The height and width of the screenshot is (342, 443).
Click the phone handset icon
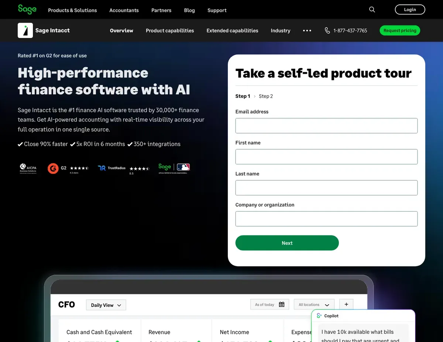327,31
